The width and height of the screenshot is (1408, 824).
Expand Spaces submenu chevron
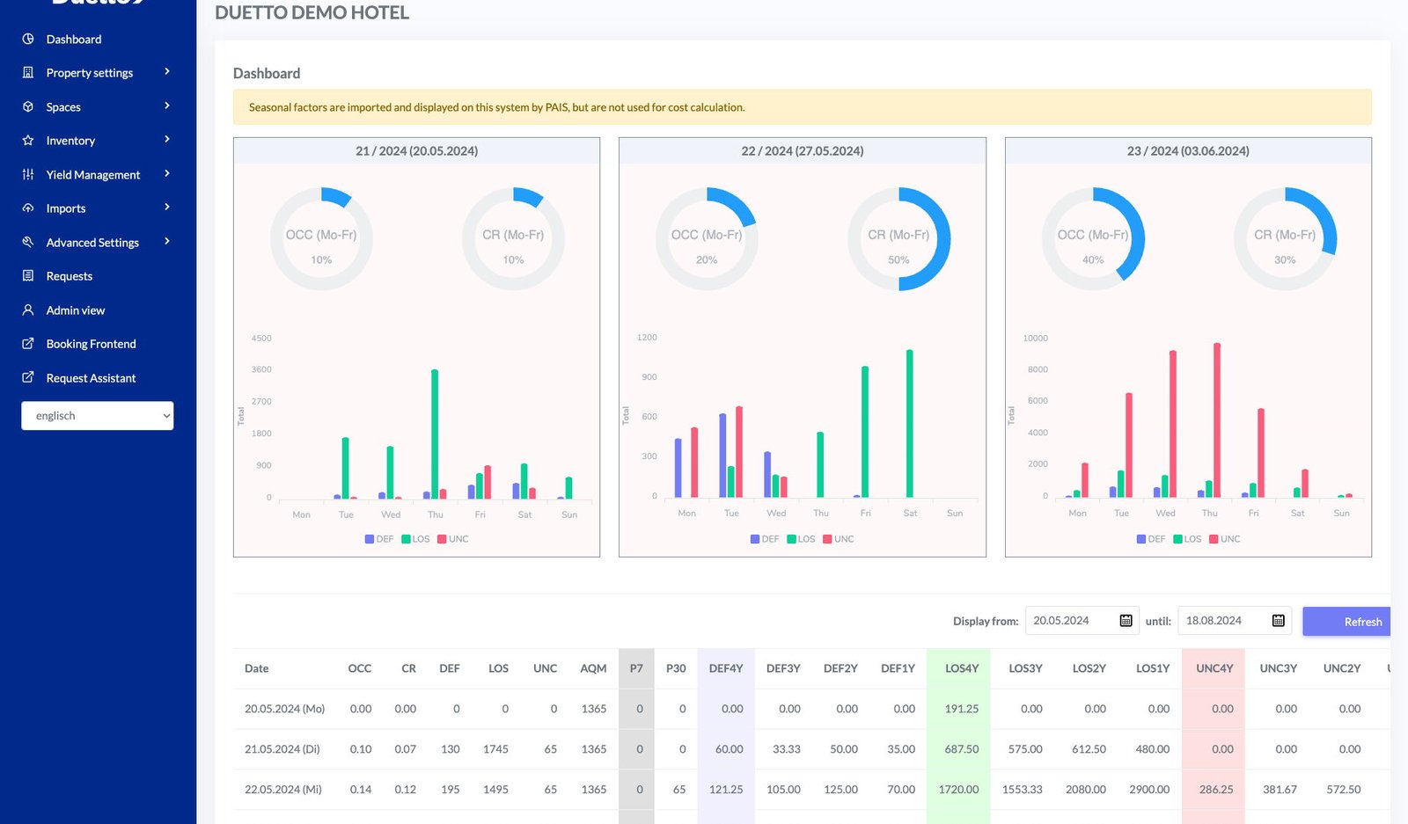[x=167, y=106]
